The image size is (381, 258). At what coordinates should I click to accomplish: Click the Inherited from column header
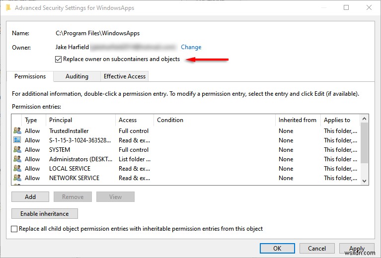297,120
